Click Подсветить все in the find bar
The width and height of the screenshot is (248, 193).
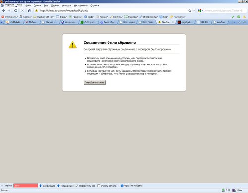[x=85, y=186]
